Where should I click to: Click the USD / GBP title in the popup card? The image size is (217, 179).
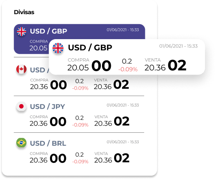pyautogui.click(x=90, y=47)
